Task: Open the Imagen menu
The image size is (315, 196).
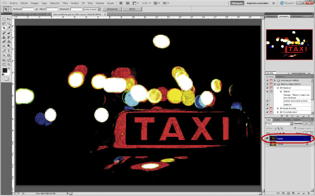Action: coord(34,3)
